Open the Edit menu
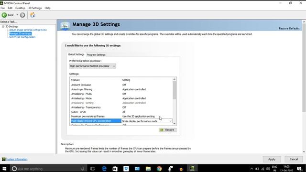This screenshot has height=172, width=306. [10, 8]
